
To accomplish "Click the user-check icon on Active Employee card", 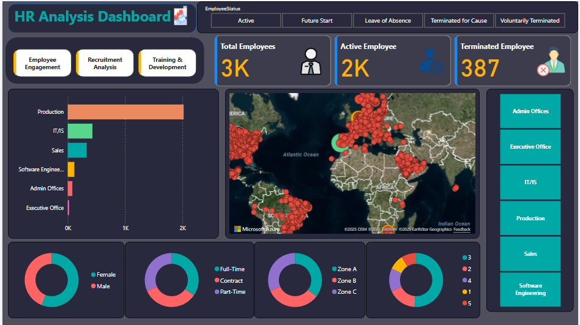I will (x=431, y=61).
